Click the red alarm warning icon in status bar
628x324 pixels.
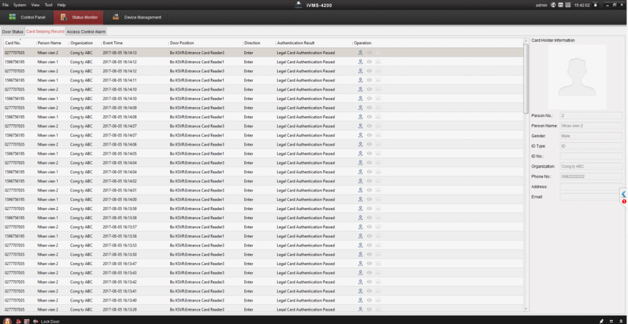tap(8, 321)
